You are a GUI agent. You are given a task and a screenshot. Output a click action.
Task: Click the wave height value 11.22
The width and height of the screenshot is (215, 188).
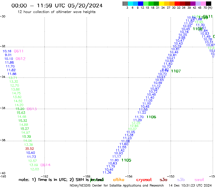coord(142,113)
